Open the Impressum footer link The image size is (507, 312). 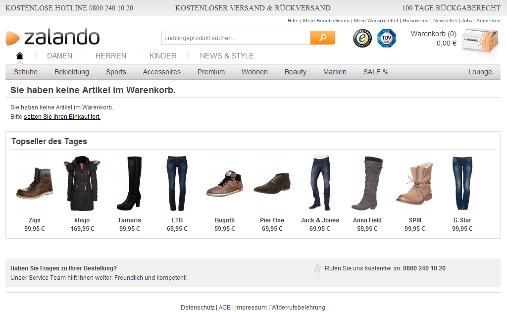(251, 308)
